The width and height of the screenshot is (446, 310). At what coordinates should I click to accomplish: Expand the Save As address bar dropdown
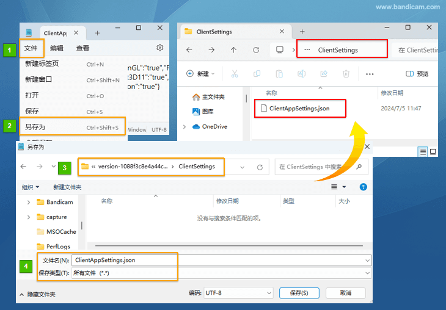(242, 167)
